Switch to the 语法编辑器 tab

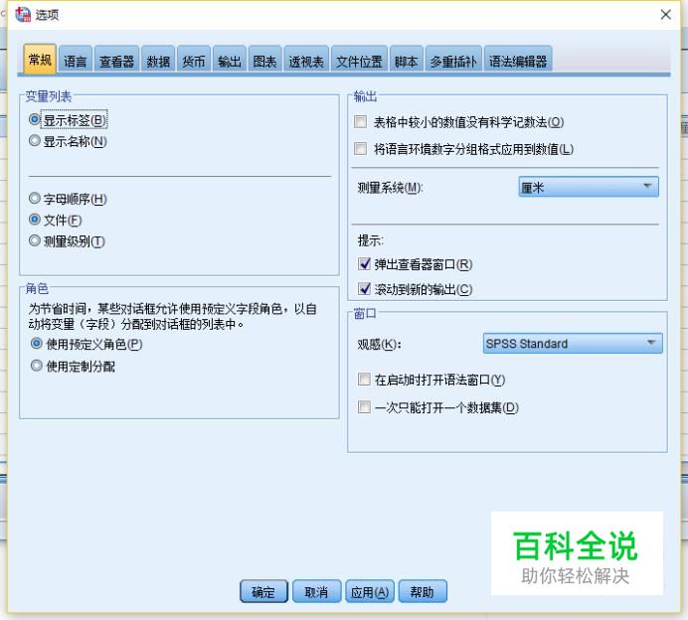[x=518, y=61]
